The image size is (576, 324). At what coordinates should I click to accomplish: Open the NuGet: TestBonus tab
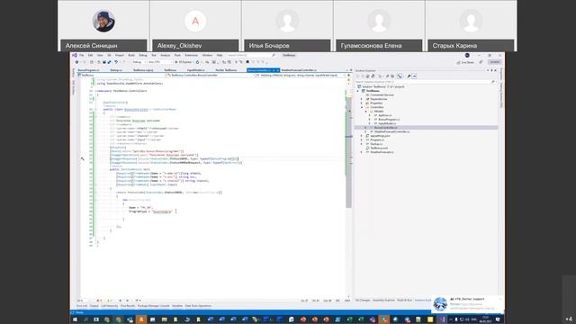pyautogui.click(x=226, y=70)
